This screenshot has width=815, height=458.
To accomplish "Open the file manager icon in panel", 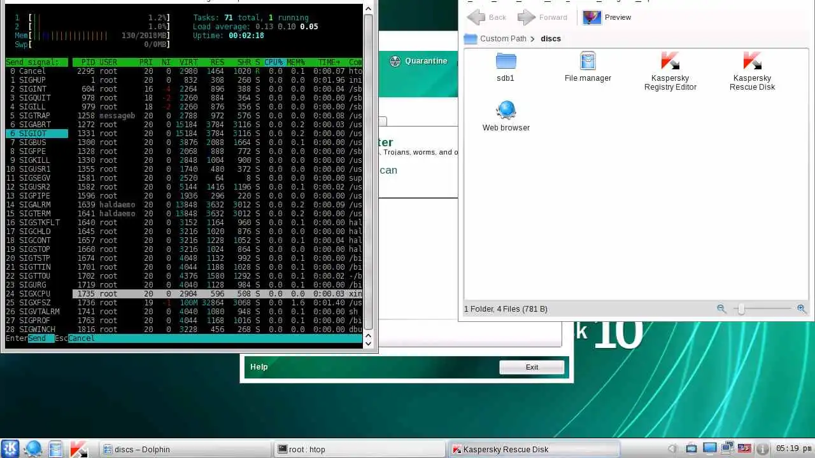I will pyautogui.click(x=55, y=448).
